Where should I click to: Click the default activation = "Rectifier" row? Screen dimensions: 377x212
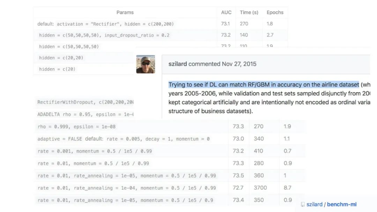point(105,24)
